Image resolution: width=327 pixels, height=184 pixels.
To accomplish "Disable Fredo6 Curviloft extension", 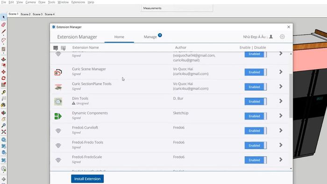I will pyautogui.click(x=256, y=131).
